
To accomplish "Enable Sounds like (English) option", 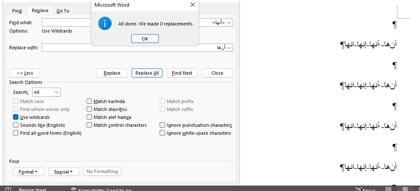I will pos(15,125).
